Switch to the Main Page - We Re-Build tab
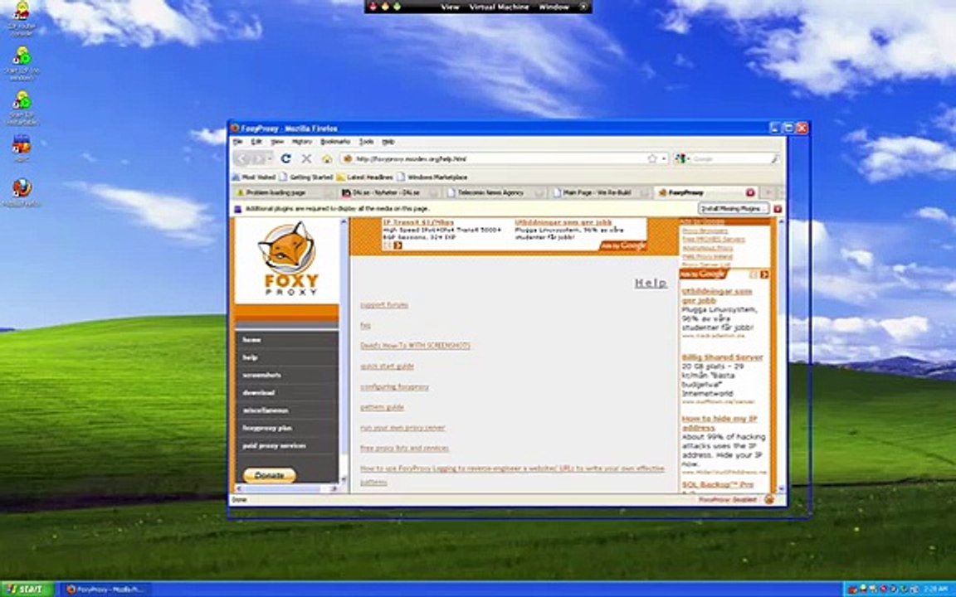The image size is (956, 597). (601, 192)
